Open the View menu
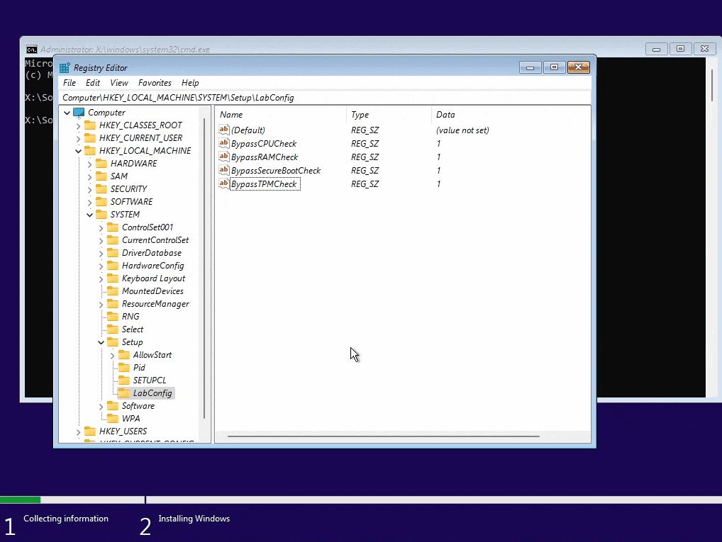 tap(119, 83)
